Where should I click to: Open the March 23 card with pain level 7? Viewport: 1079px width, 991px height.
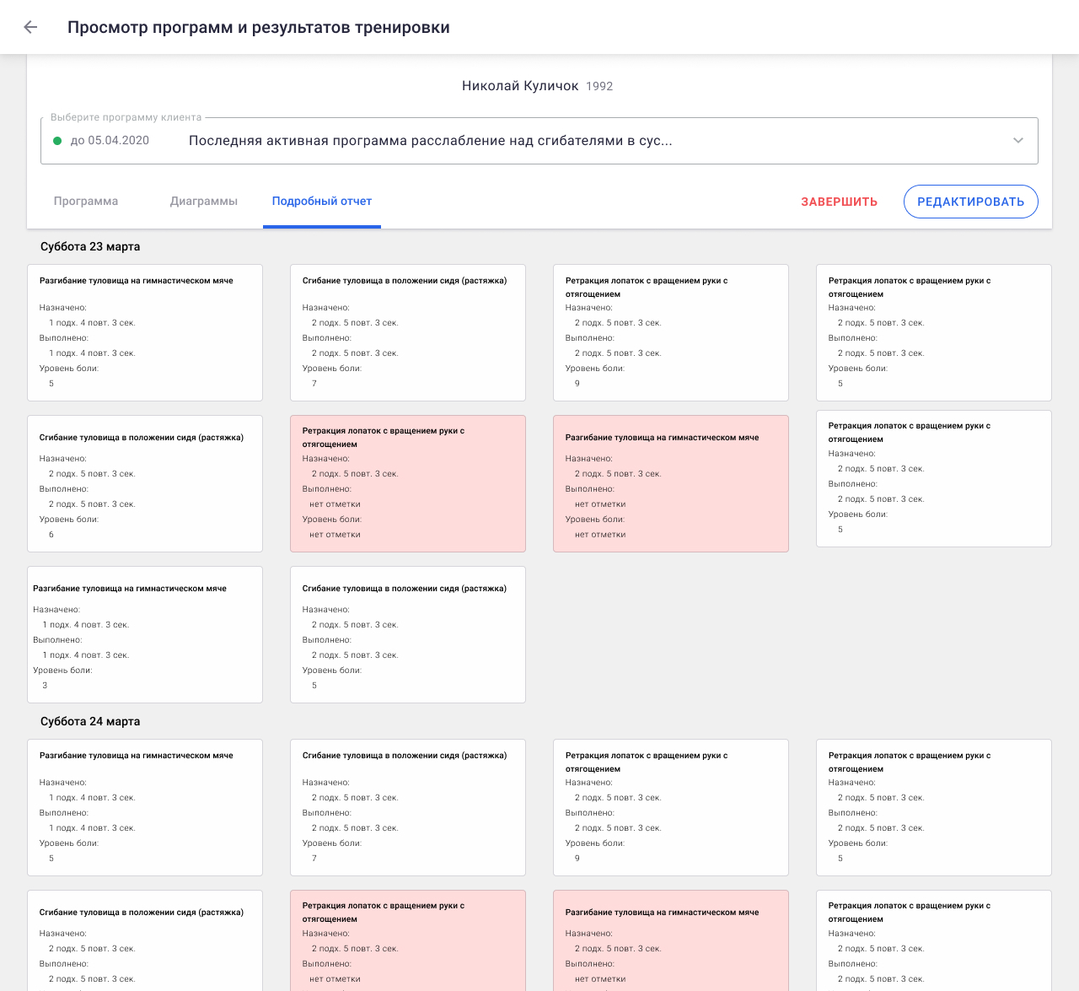pyautogui.click(x=408, y=332)
